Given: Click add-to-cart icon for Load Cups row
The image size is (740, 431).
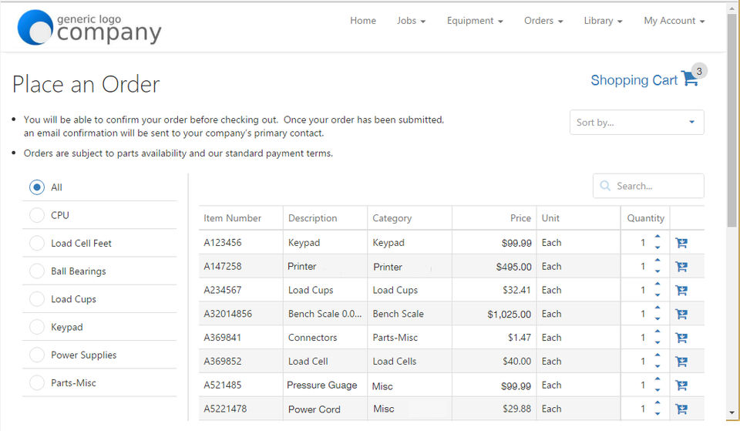Looking at the screenshot, I should click(x=681, y=290).
